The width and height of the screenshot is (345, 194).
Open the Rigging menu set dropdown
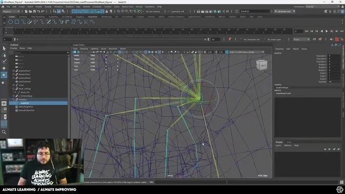click(x=11, y=11)
